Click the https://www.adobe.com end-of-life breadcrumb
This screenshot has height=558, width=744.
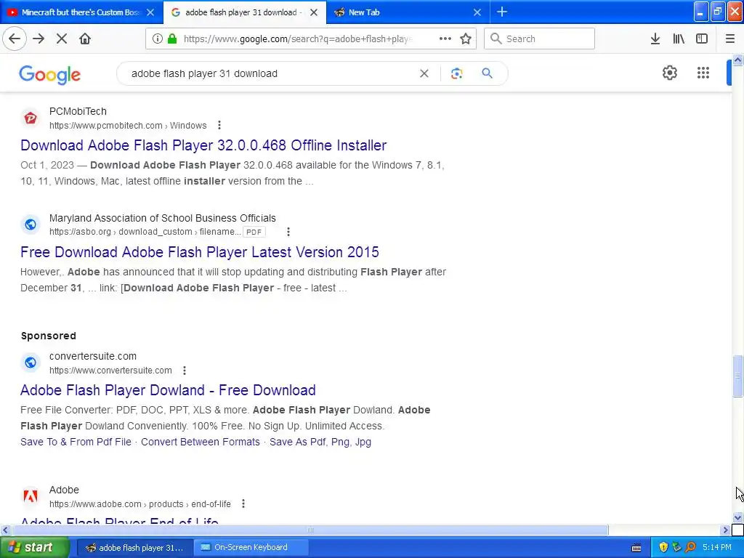tap(140, 504)
